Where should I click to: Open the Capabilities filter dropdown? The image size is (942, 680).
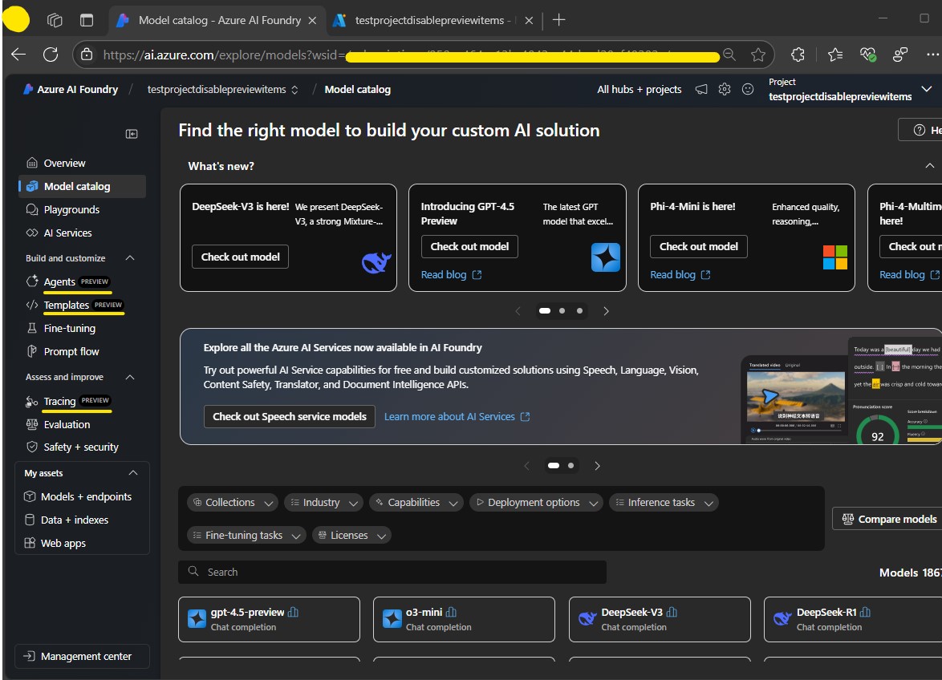[x=416, y=502]
